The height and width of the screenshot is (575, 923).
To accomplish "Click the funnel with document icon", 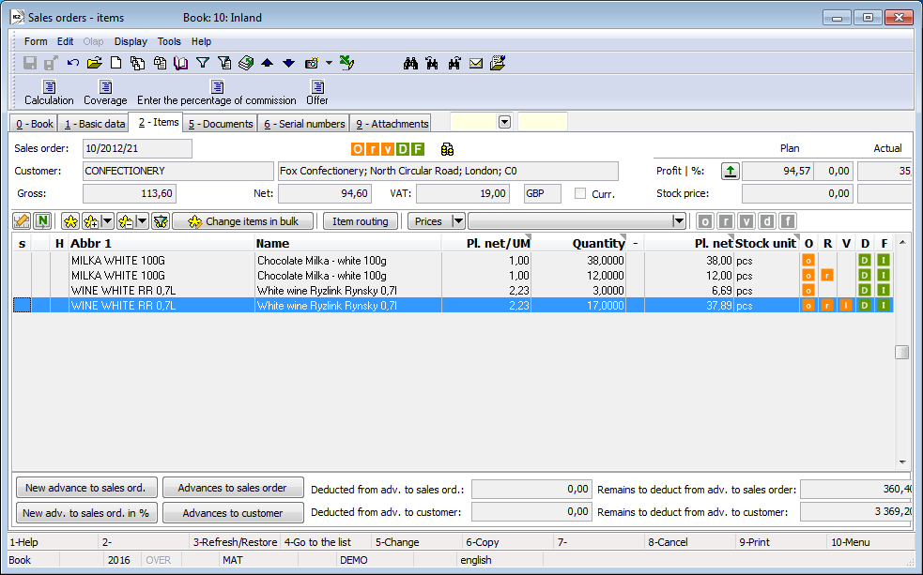I will point(224,63).
